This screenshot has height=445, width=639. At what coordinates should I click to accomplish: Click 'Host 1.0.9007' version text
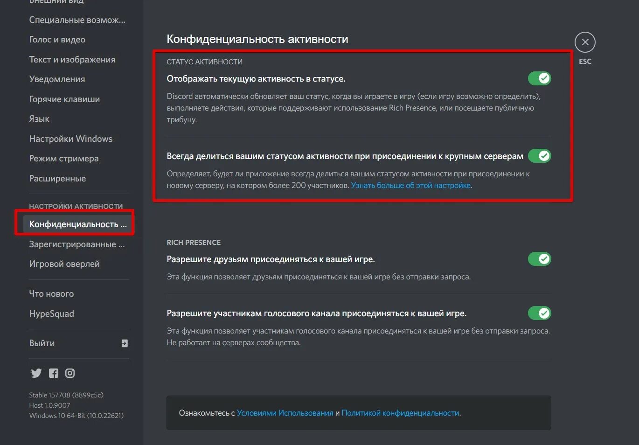[x=49, y=405]
